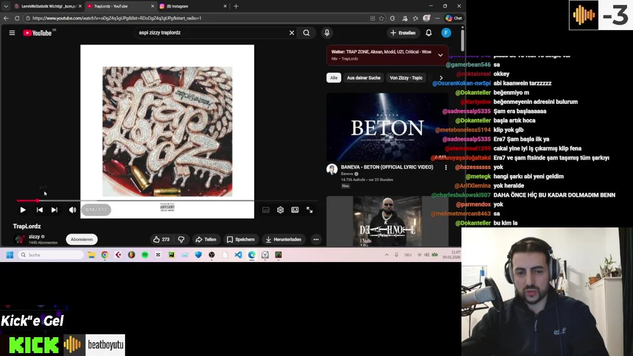This screenshot has width=633, height=356.
Task: Select the Alle filter chip
Action: 334,78
